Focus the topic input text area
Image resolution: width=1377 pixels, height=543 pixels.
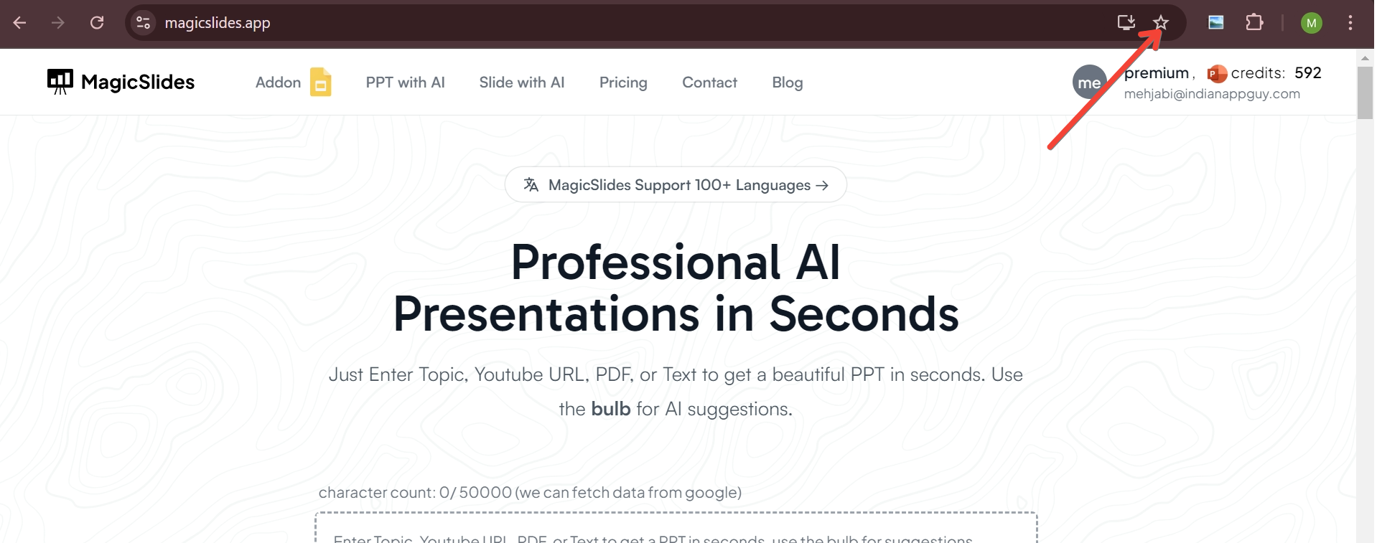[x=676, y=528]
